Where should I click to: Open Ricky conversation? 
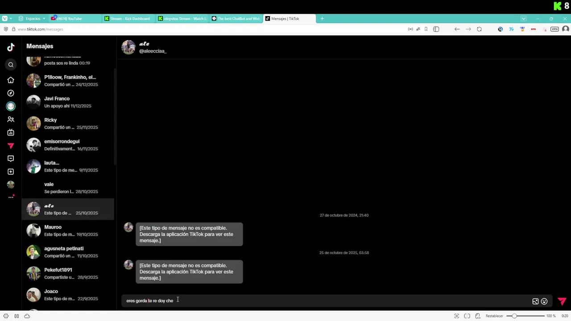coord(68,123)
